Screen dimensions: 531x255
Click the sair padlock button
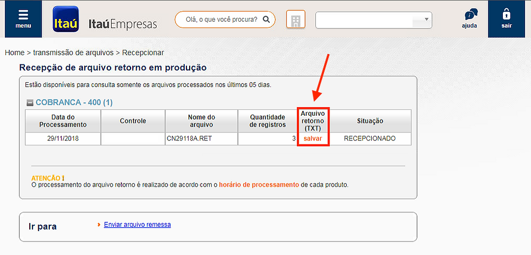coord(506,19)
